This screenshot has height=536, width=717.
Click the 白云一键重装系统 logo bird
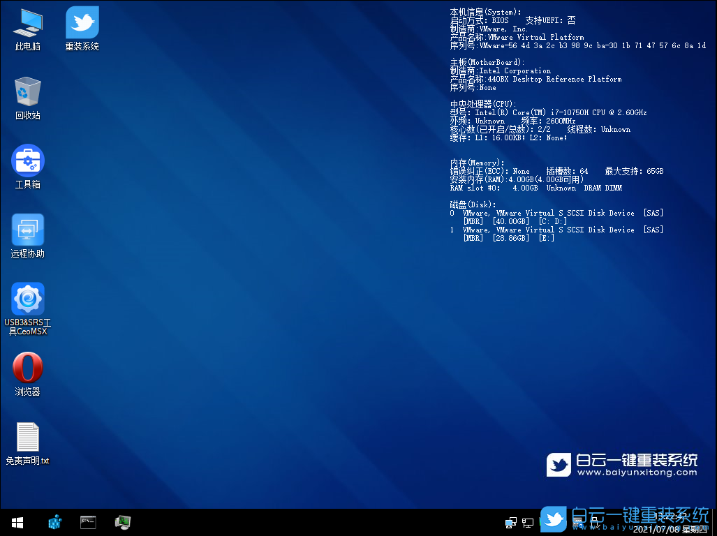click(559, 464)
